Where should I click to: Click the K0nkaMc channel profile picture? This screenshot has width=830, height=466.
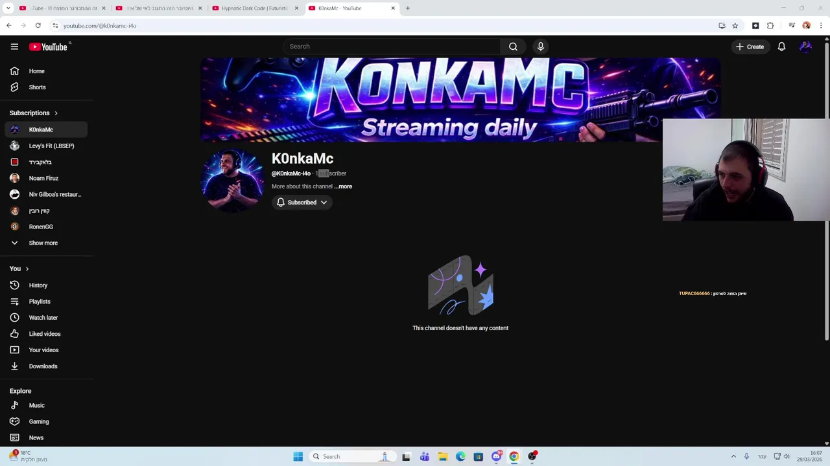pos(232,181)
